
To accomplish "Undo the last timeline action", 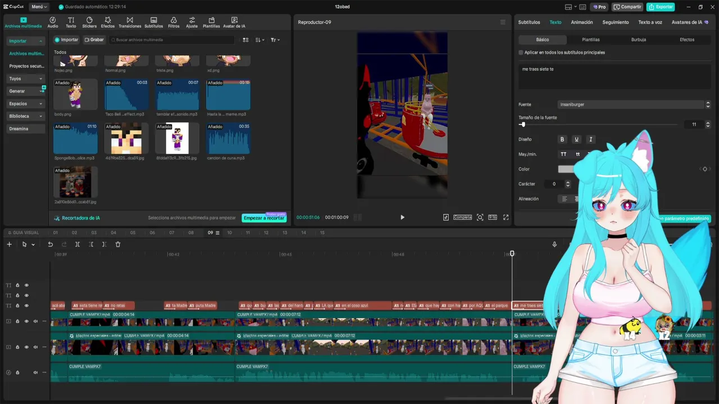I will [x=50, y=244].
